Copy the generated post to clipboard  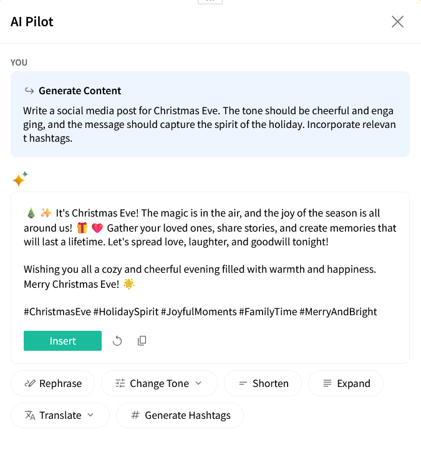tap(142, 341)
